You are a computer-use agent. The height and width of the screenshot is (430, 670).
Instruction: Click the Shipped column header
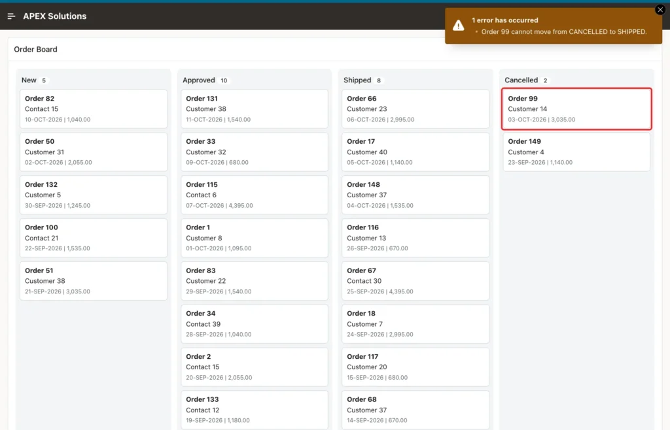pos(357,80)
